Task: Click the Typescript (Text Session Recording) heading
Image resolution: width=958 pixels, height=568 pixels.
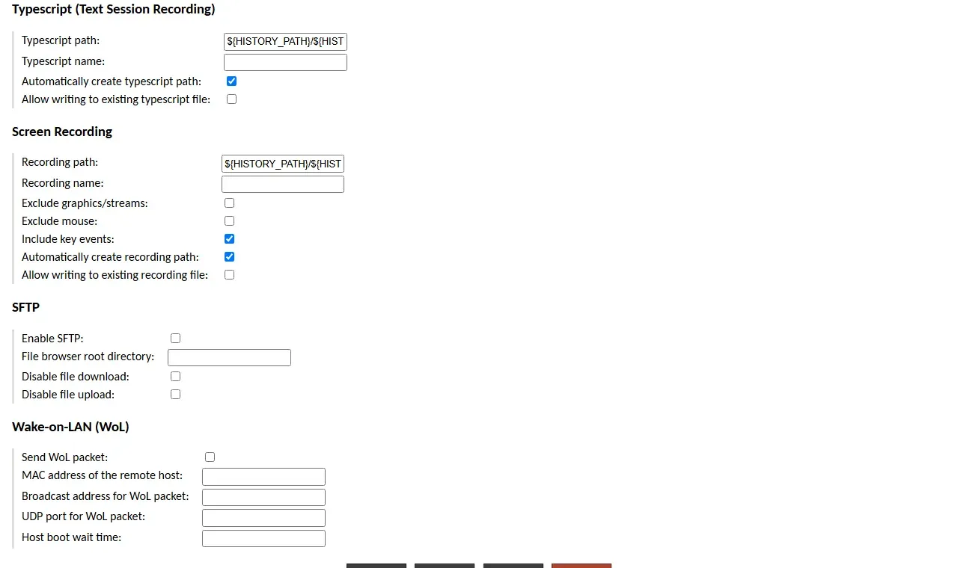Action: (114, 10)
